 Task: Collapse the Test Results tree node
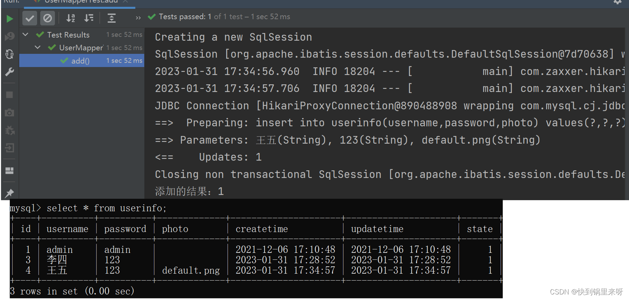tap(26, 35)
